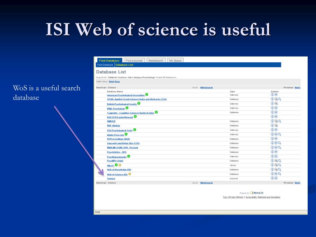Open ISI Proceedings (WoK) link
Image resolution: width=316 pixels, height=237 pixels.
coord(118,139)
